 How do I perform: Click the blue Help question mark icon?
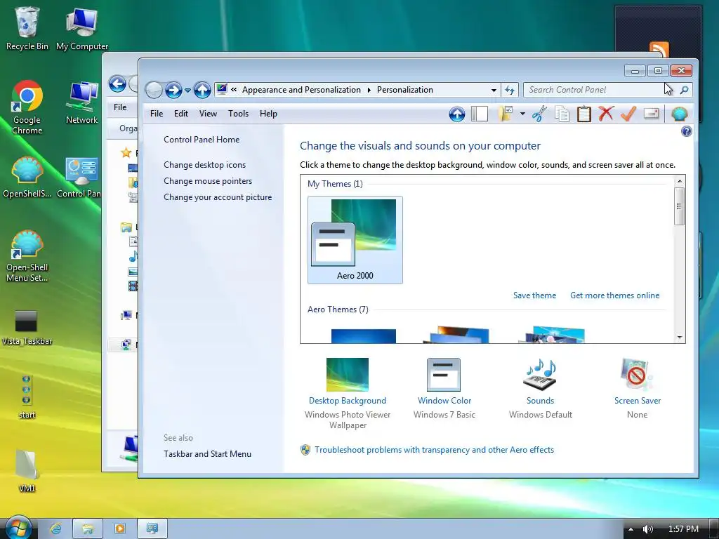pos(686,131)
